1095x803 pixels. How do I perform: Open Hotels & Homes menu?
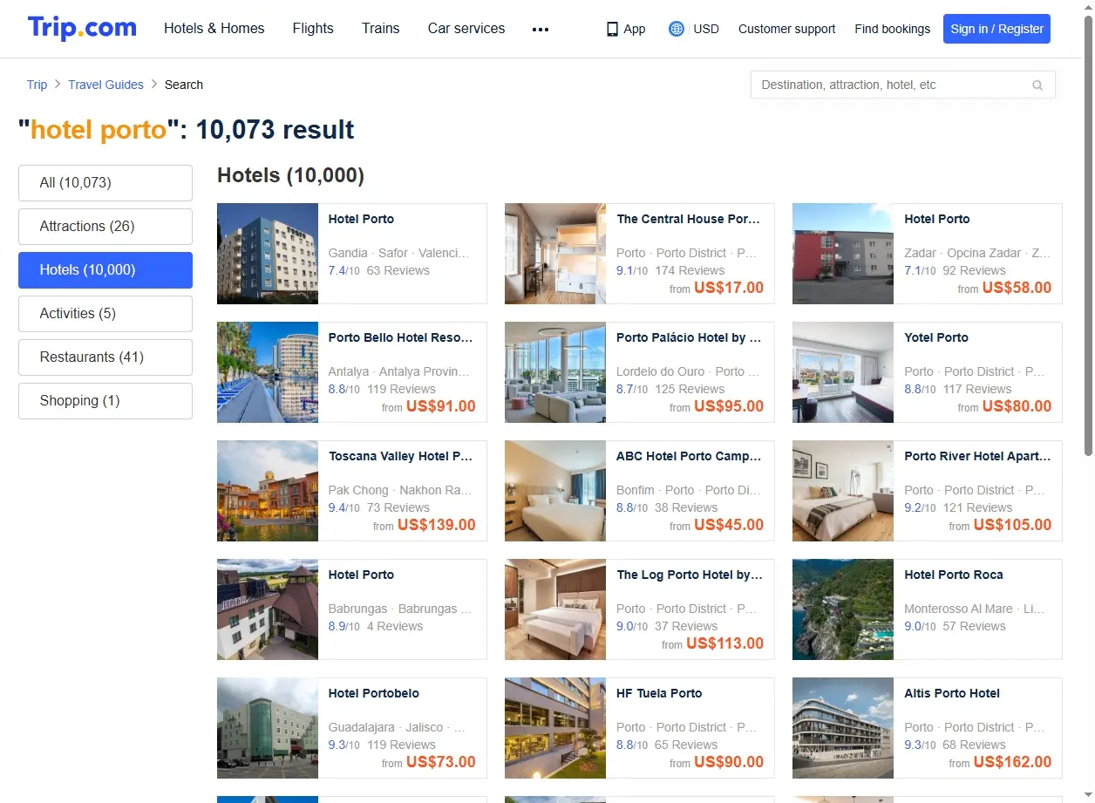214,28
